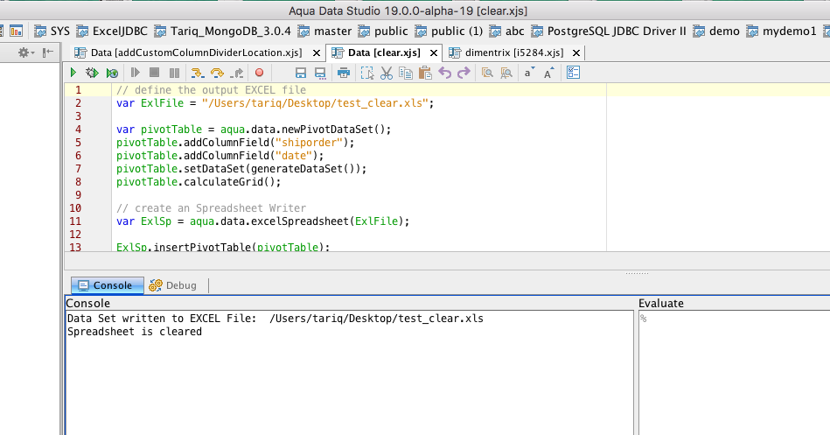Stop script execution with the square icon
Image resolution: width=830 pixels, height=435 pixels.
pos(154,73)
